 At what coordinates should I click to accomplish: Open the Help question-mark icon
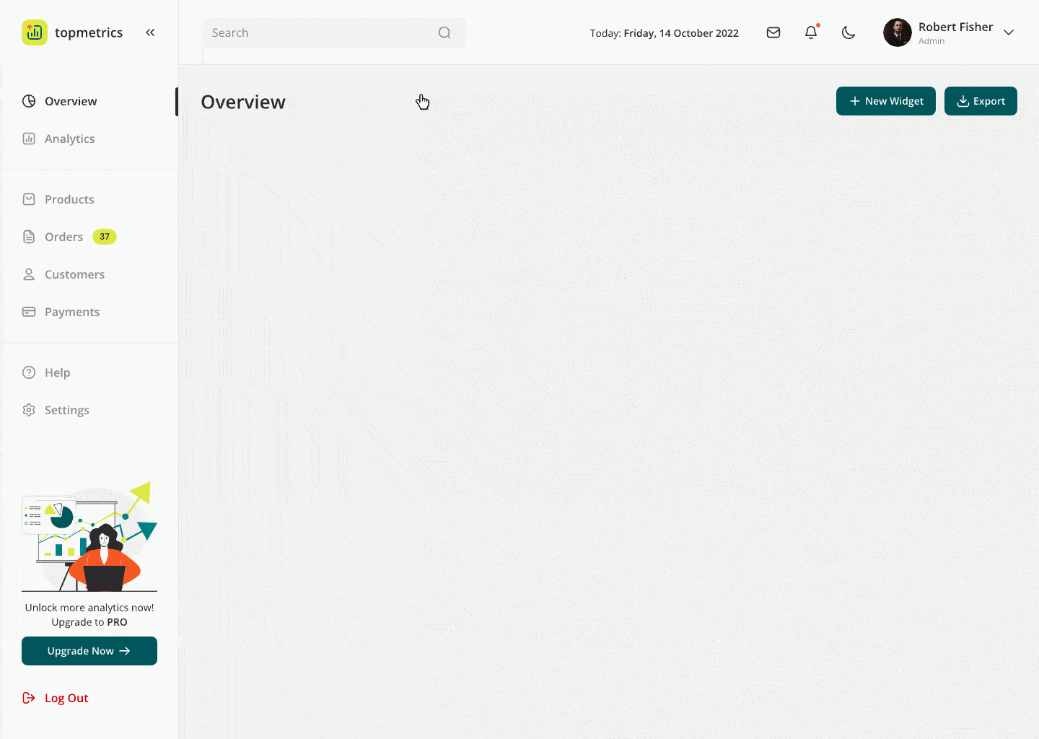click(29, 372)
